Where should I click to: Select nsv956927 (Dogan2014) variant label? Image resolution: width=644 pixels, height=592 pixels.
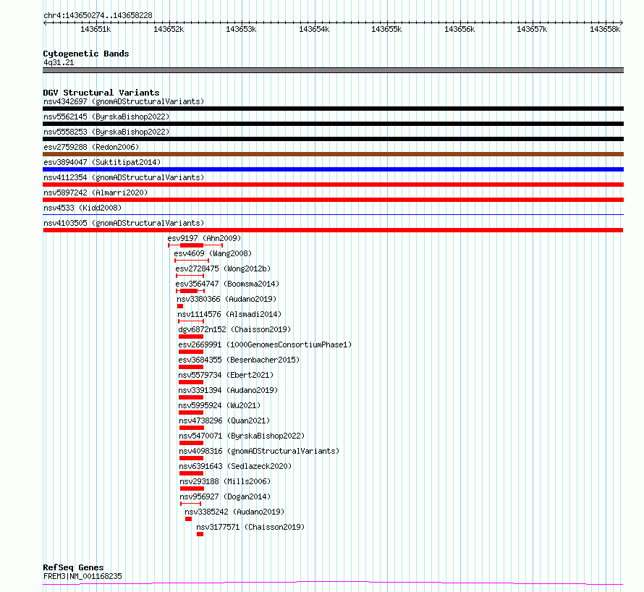225,496
